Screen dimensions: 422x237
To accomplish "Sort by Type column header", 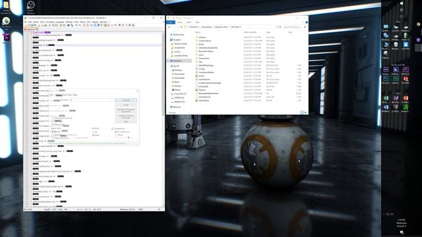I will tap(268, 32).
